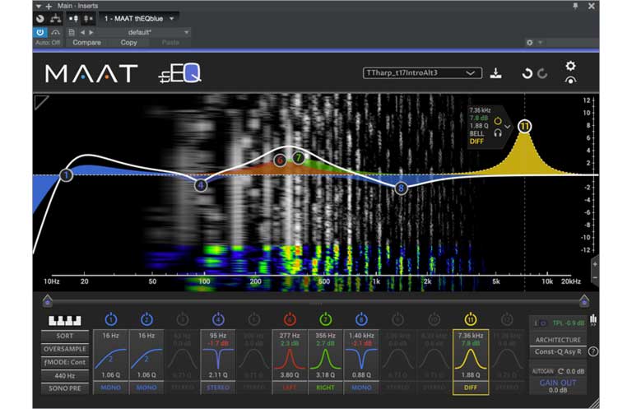Click the meter bars icon beside TPL
The width and height of the screenshot is (632, 409).
pyautogui.click(x=593, y=319)
